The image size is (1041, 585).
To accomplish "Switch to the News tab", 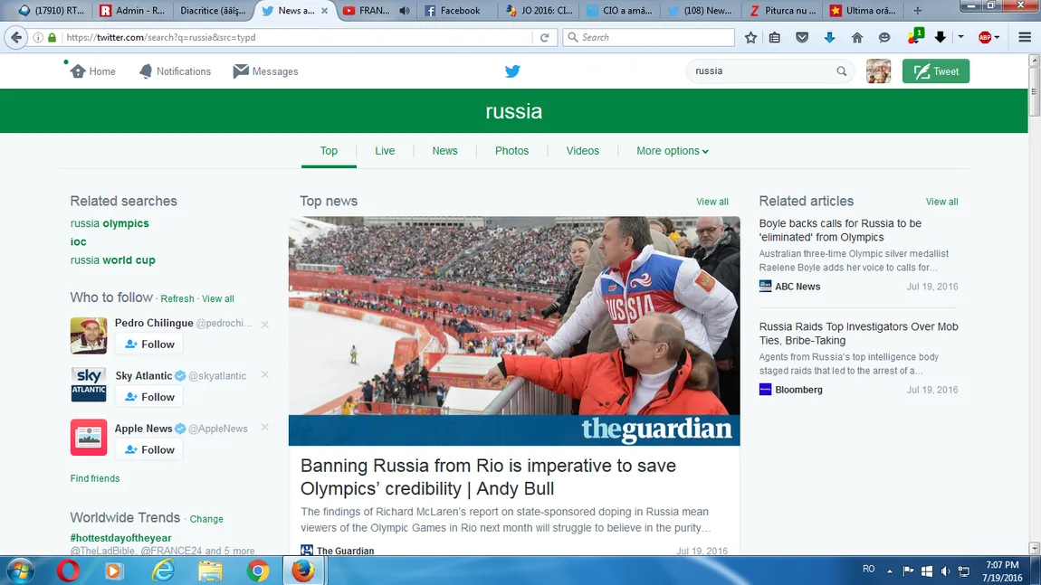I will pyautogui.click(x=444, y=151).
